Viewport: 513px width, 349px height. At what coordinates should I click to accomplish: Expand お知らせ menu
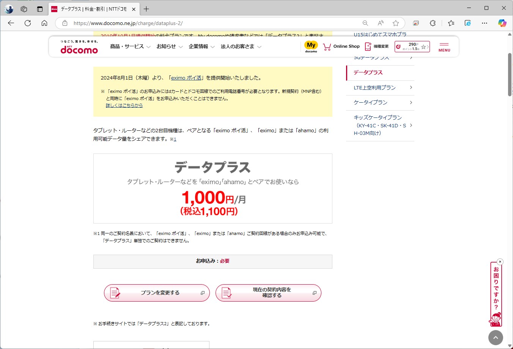pos(170,47)
